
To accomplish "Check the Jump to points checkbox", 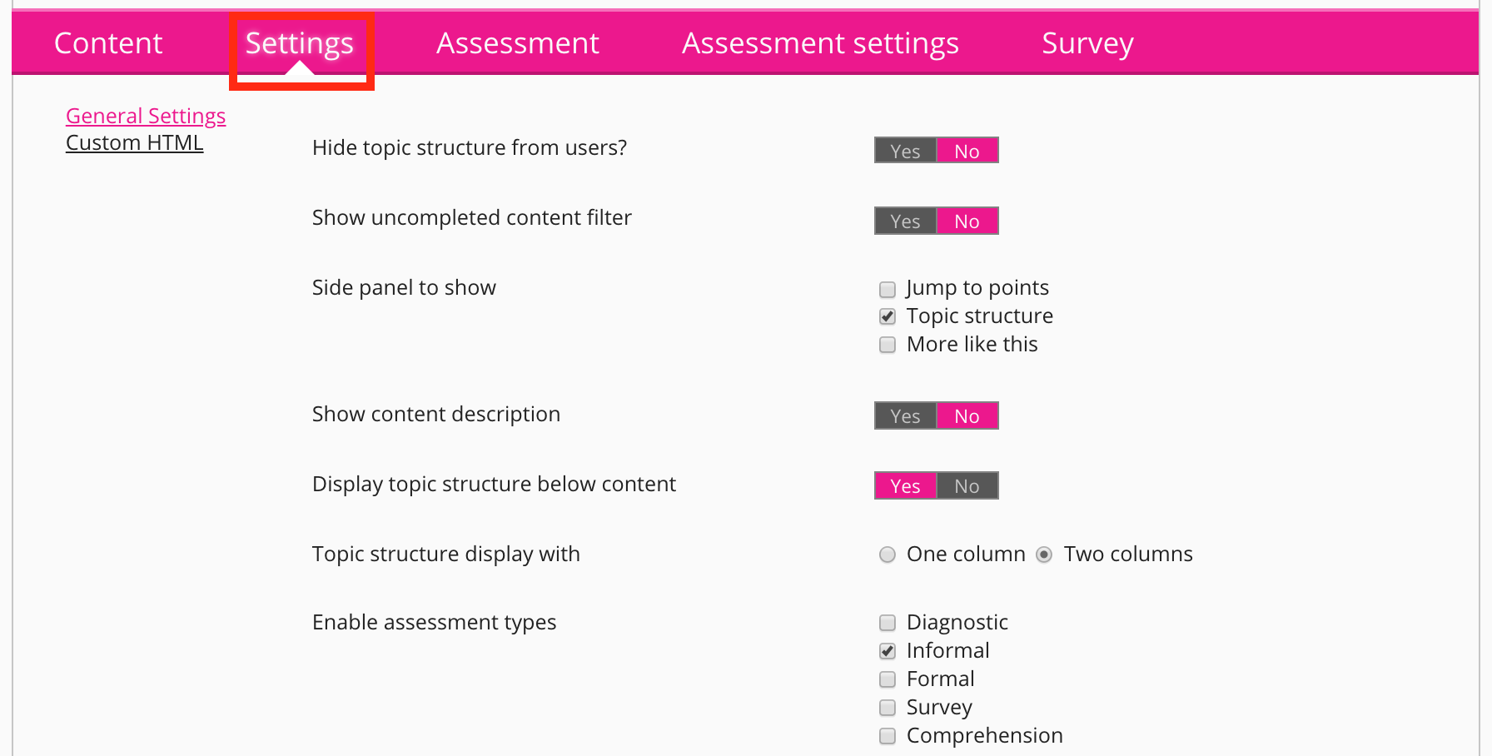I will tap(888, 289).
